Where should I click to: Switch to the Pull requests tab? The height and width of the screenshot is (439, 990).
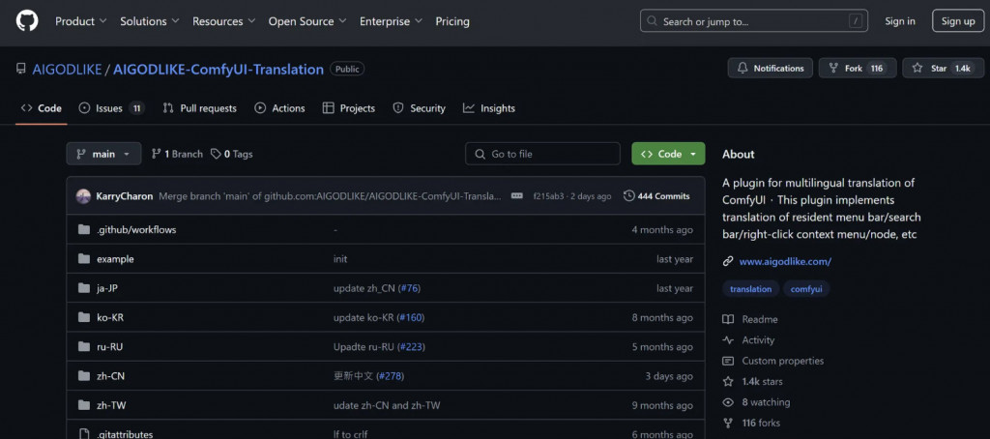pos(199,108)
